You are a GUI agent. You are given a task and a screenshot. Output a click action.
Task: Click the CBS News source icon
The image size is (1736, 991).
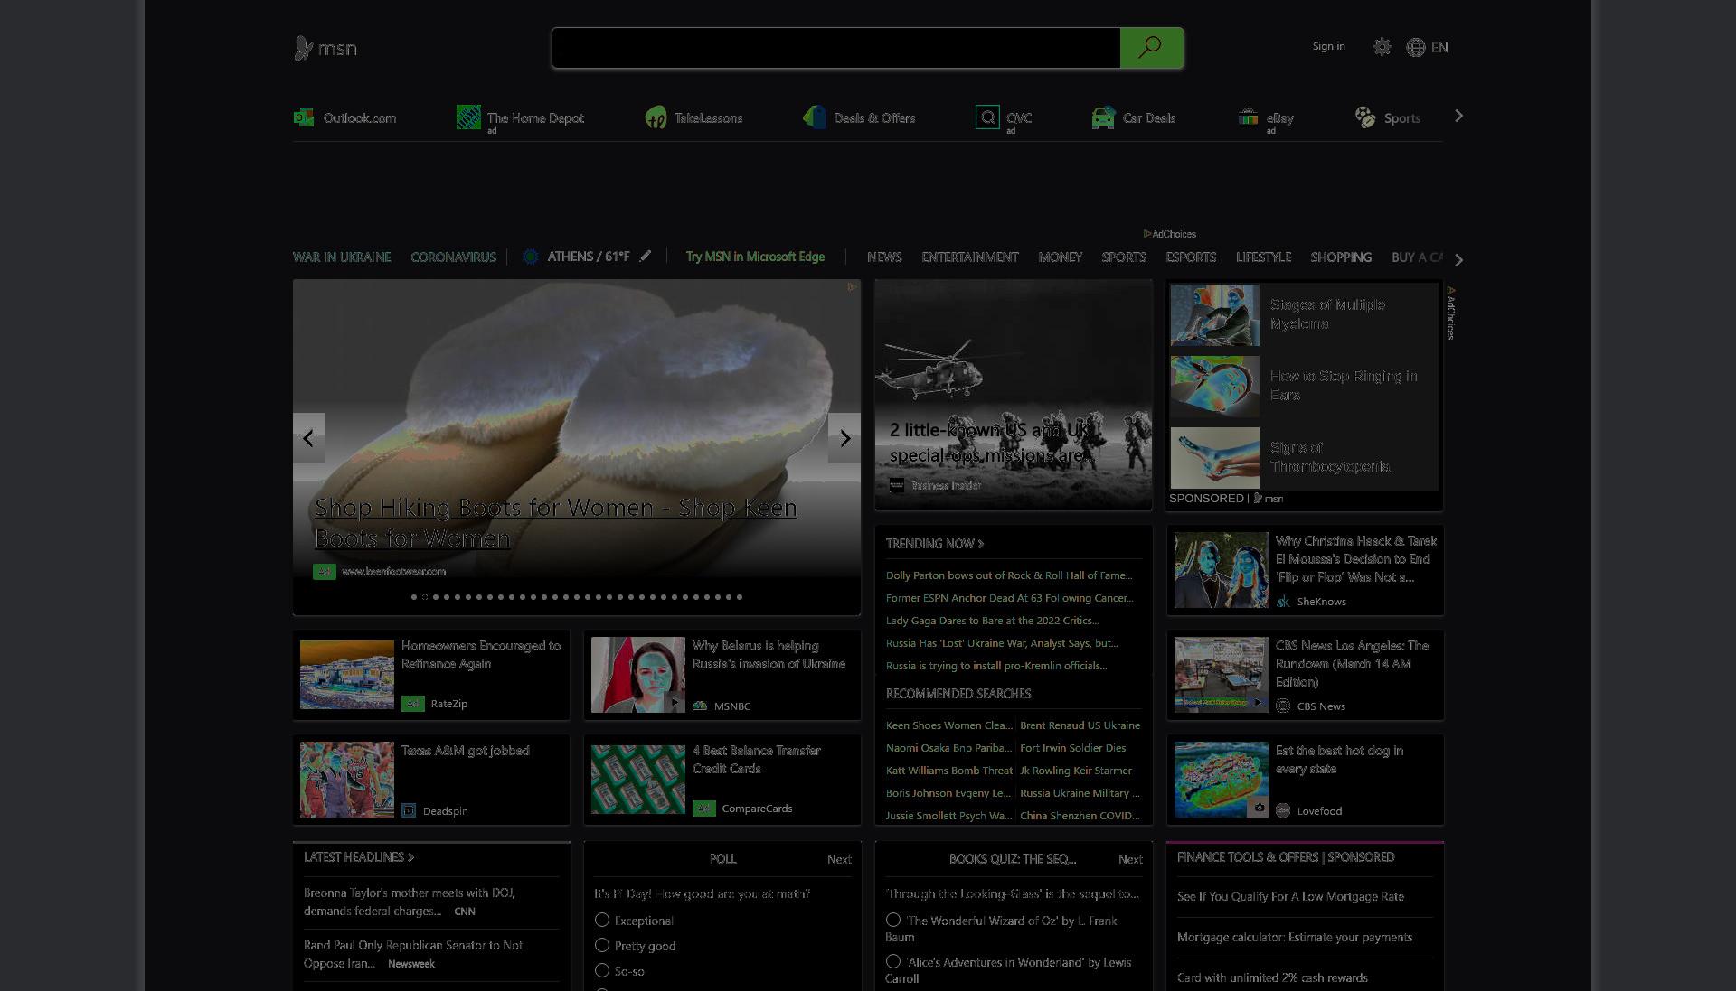pyautogui.click(x=1283, y=706)
